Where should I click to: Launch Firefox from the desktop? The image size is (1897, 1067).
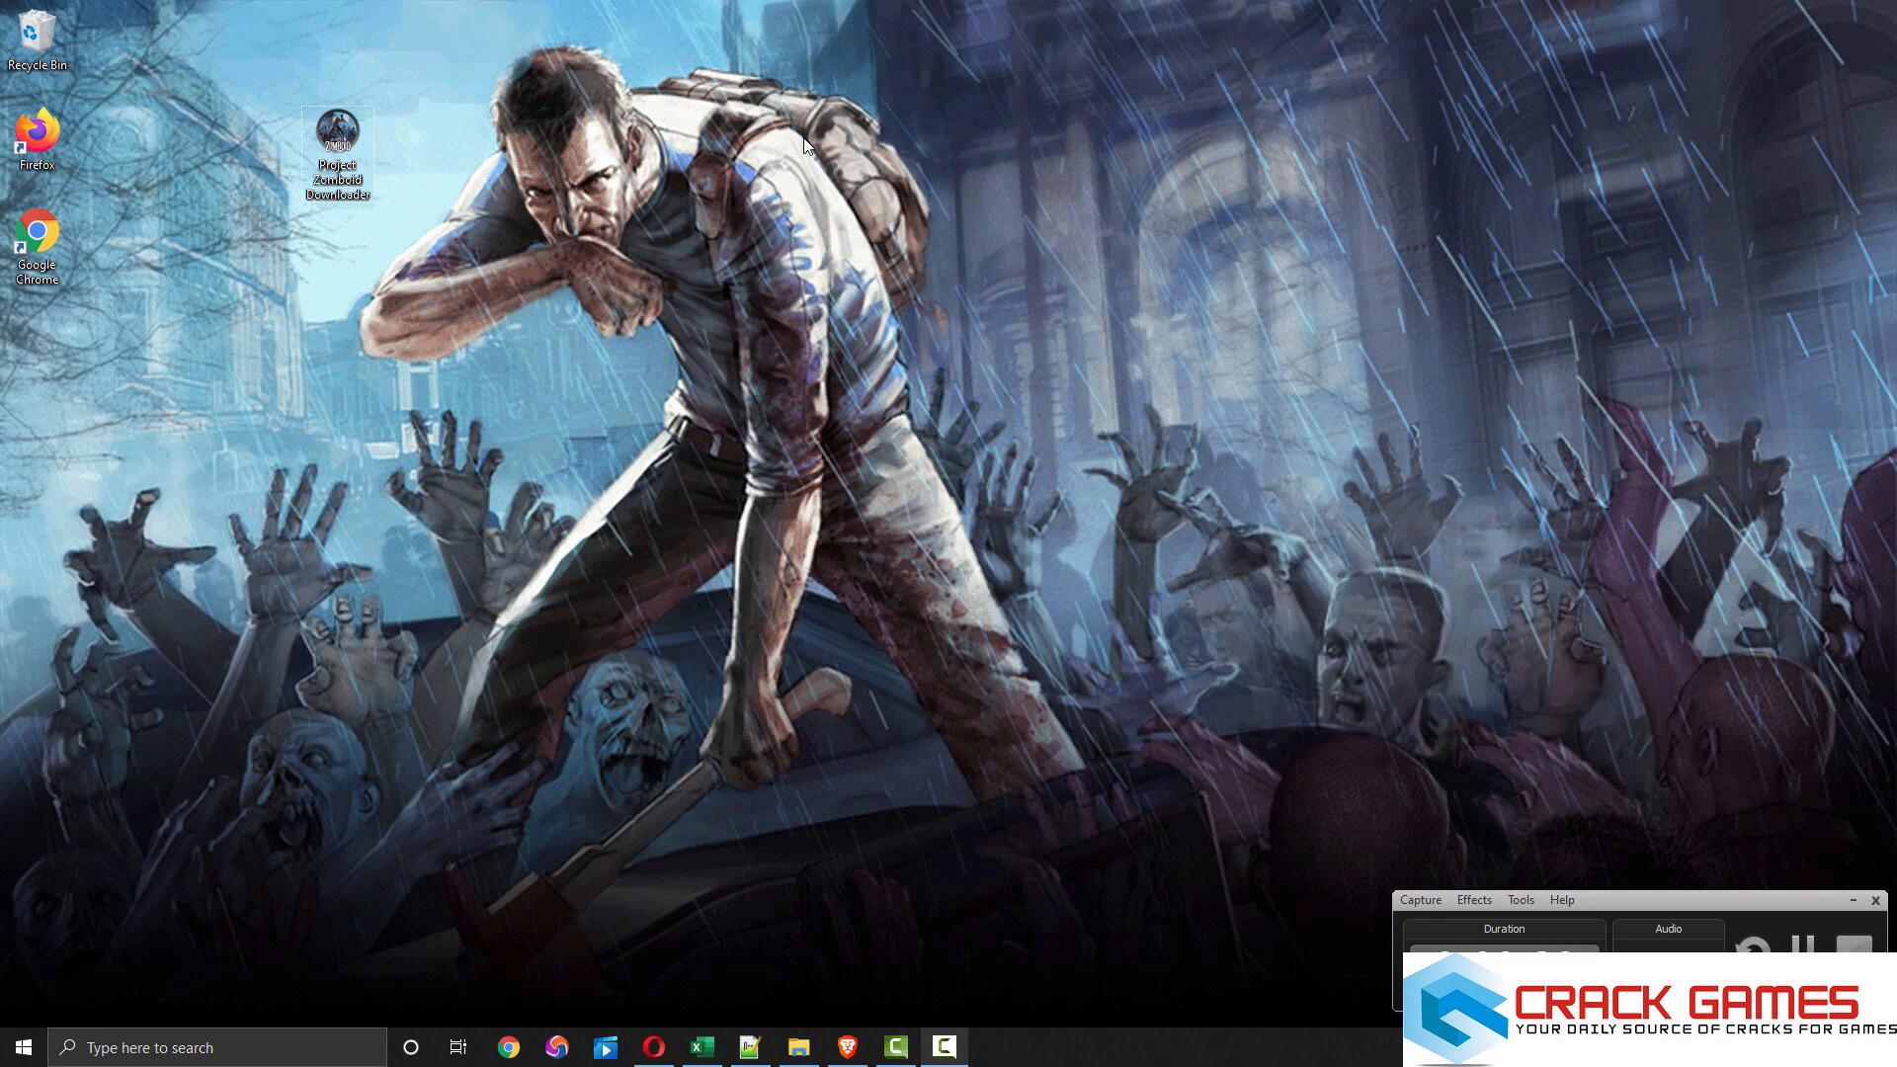click(x=37, y=131)
